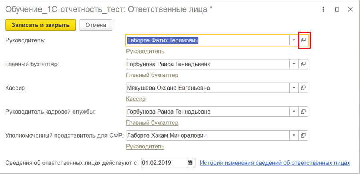Click the Кассир position link under Мякушева
Viewport: 360px width, 174px height.
[136, 99]
